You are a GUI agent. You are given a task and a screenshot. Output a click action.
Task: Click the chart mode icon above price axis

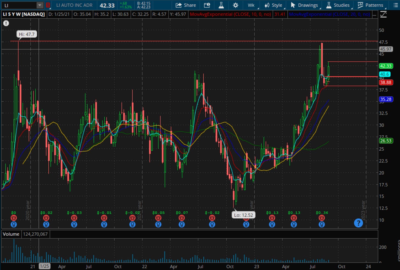coord(383,14)
